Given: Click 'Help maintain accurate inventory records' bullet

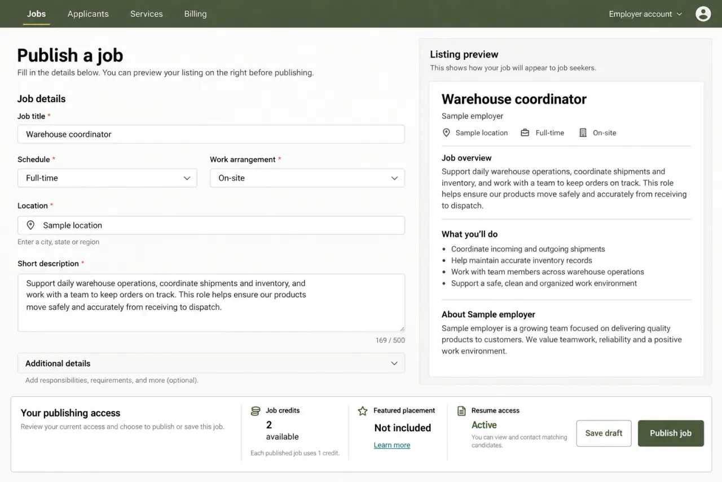Looking at the screenshot, I should (522, 261).
